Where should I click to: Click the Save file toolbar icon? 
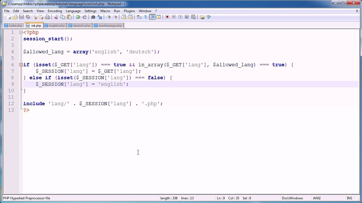coord(21,17)
